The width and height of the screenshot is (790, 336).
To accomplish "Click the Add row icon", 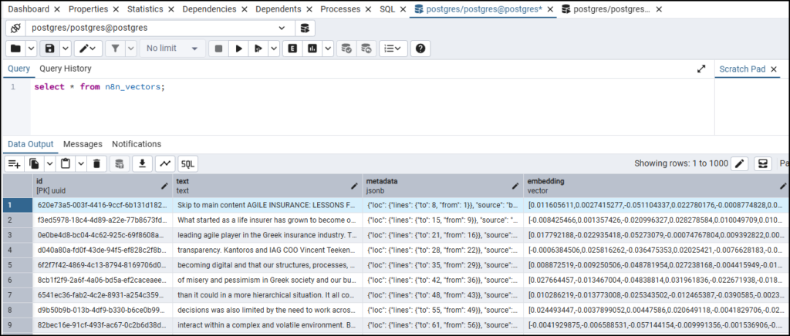I will point(14,163).
